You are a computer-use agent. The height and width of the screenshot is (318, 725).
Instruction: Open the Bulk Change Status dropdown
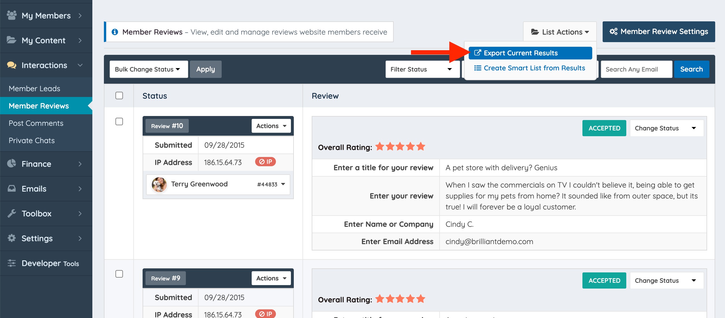149,69
